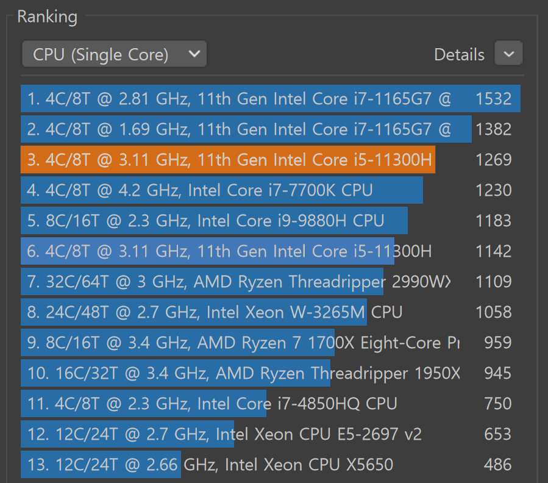Select rank 11 Intel Core i7-4850HQ row
548x483 pixels.
pos(271,403)
